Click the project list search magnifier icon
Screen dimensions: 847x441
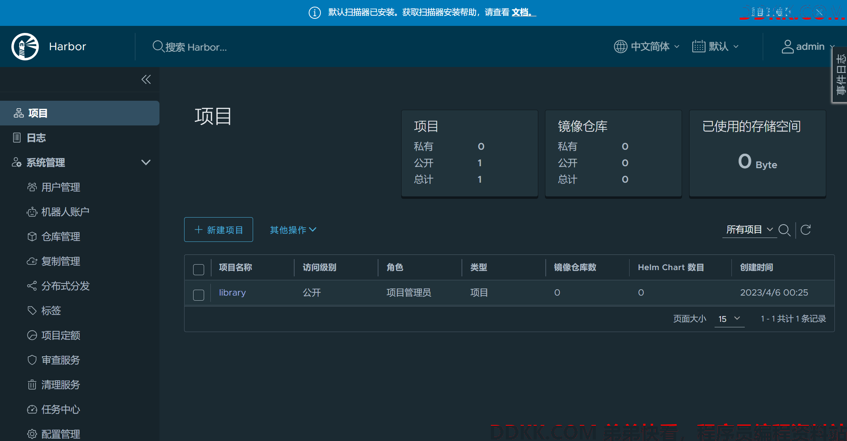coord(784,230)
